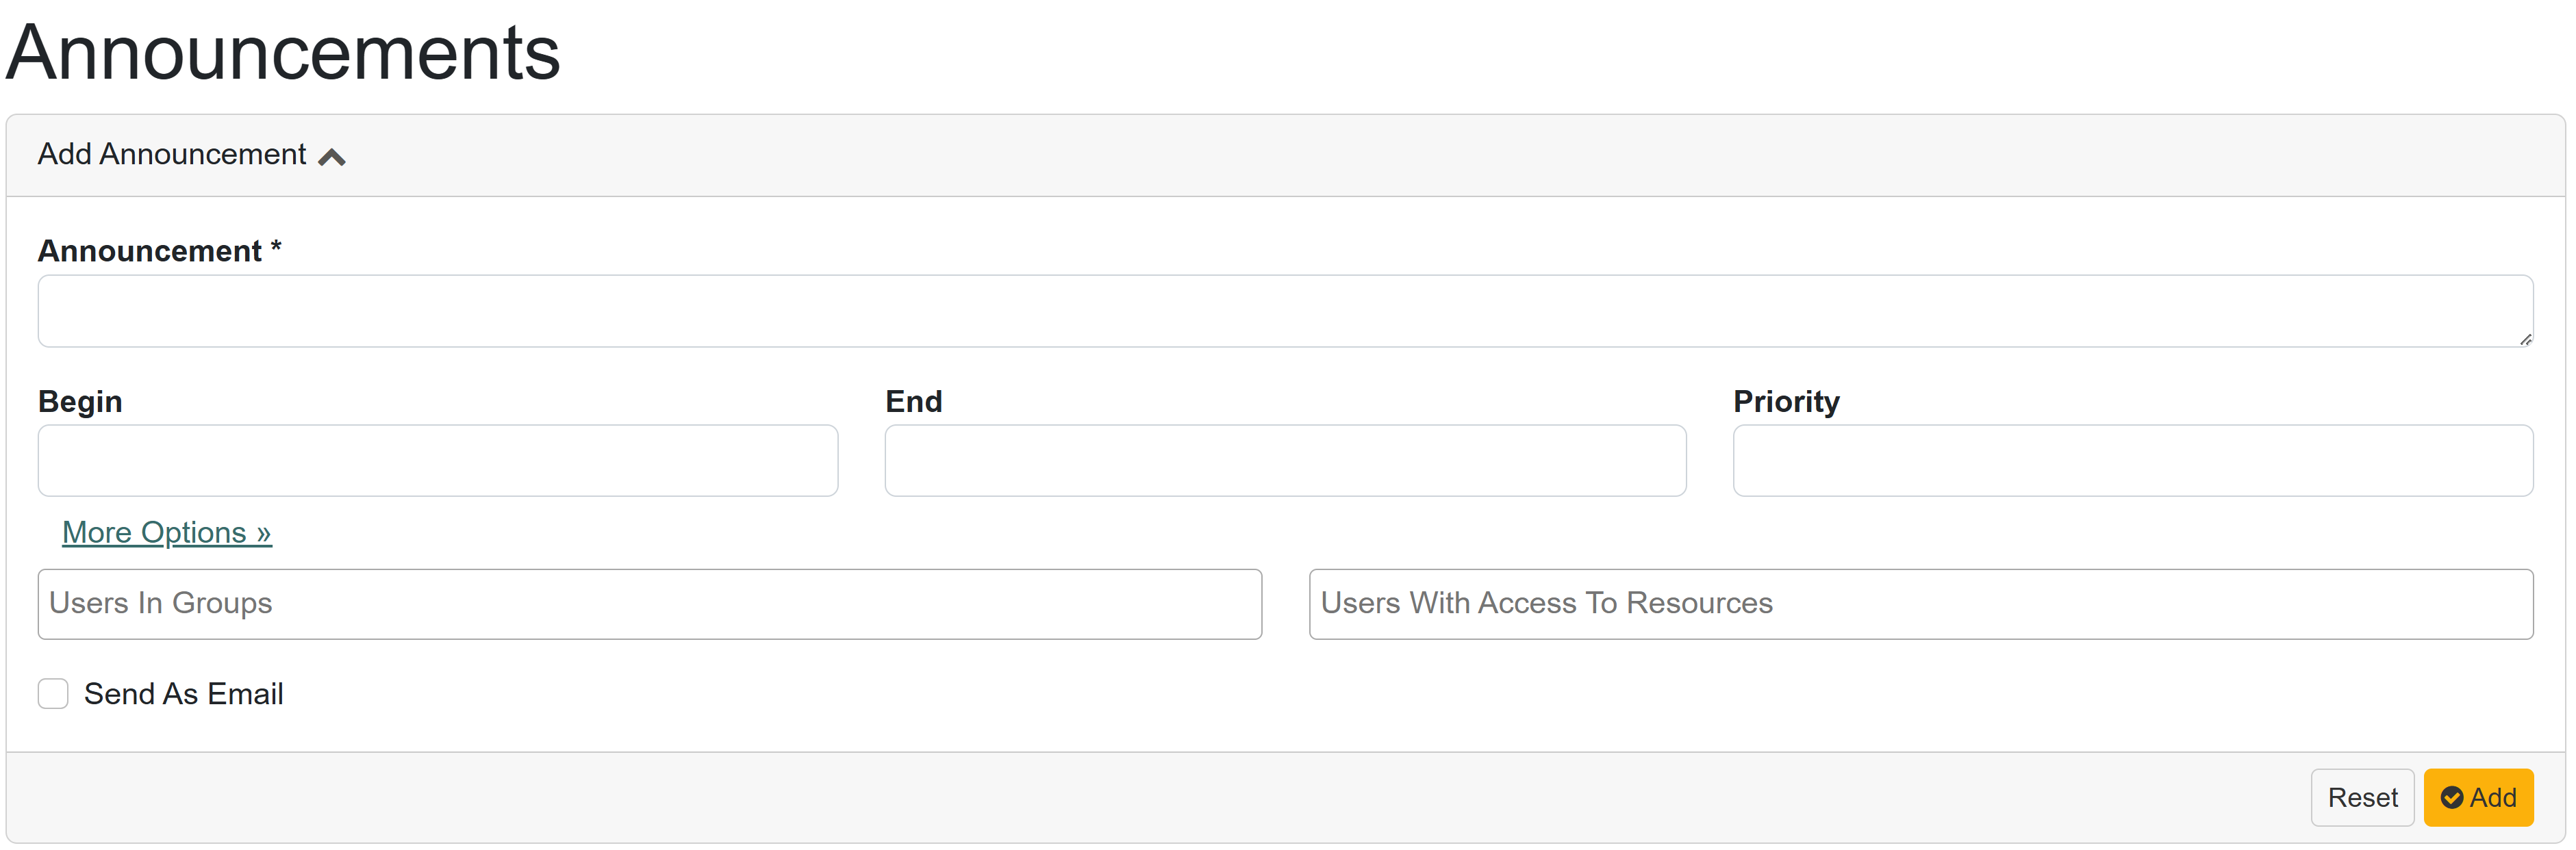Open Users With Access To Resources selector
The height and width of the screenshot is (850, 2576).
click(1920, 604)
